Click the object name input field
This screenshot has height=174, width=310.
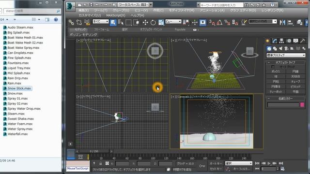pyautogui.click(x=283, y=105)
